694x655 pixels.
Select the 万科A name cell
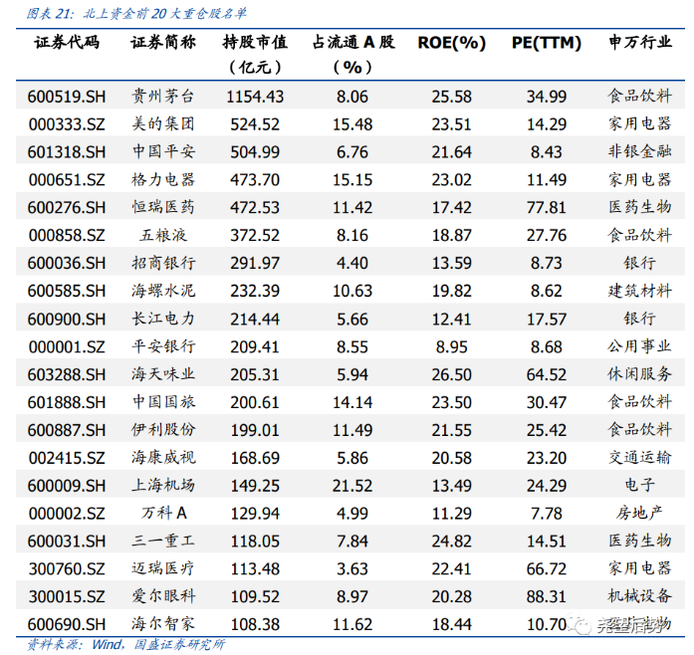point(163,513)
